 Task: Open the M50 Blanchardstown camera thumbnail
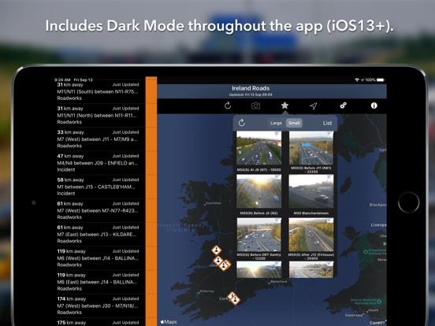[x=311, y=191]
